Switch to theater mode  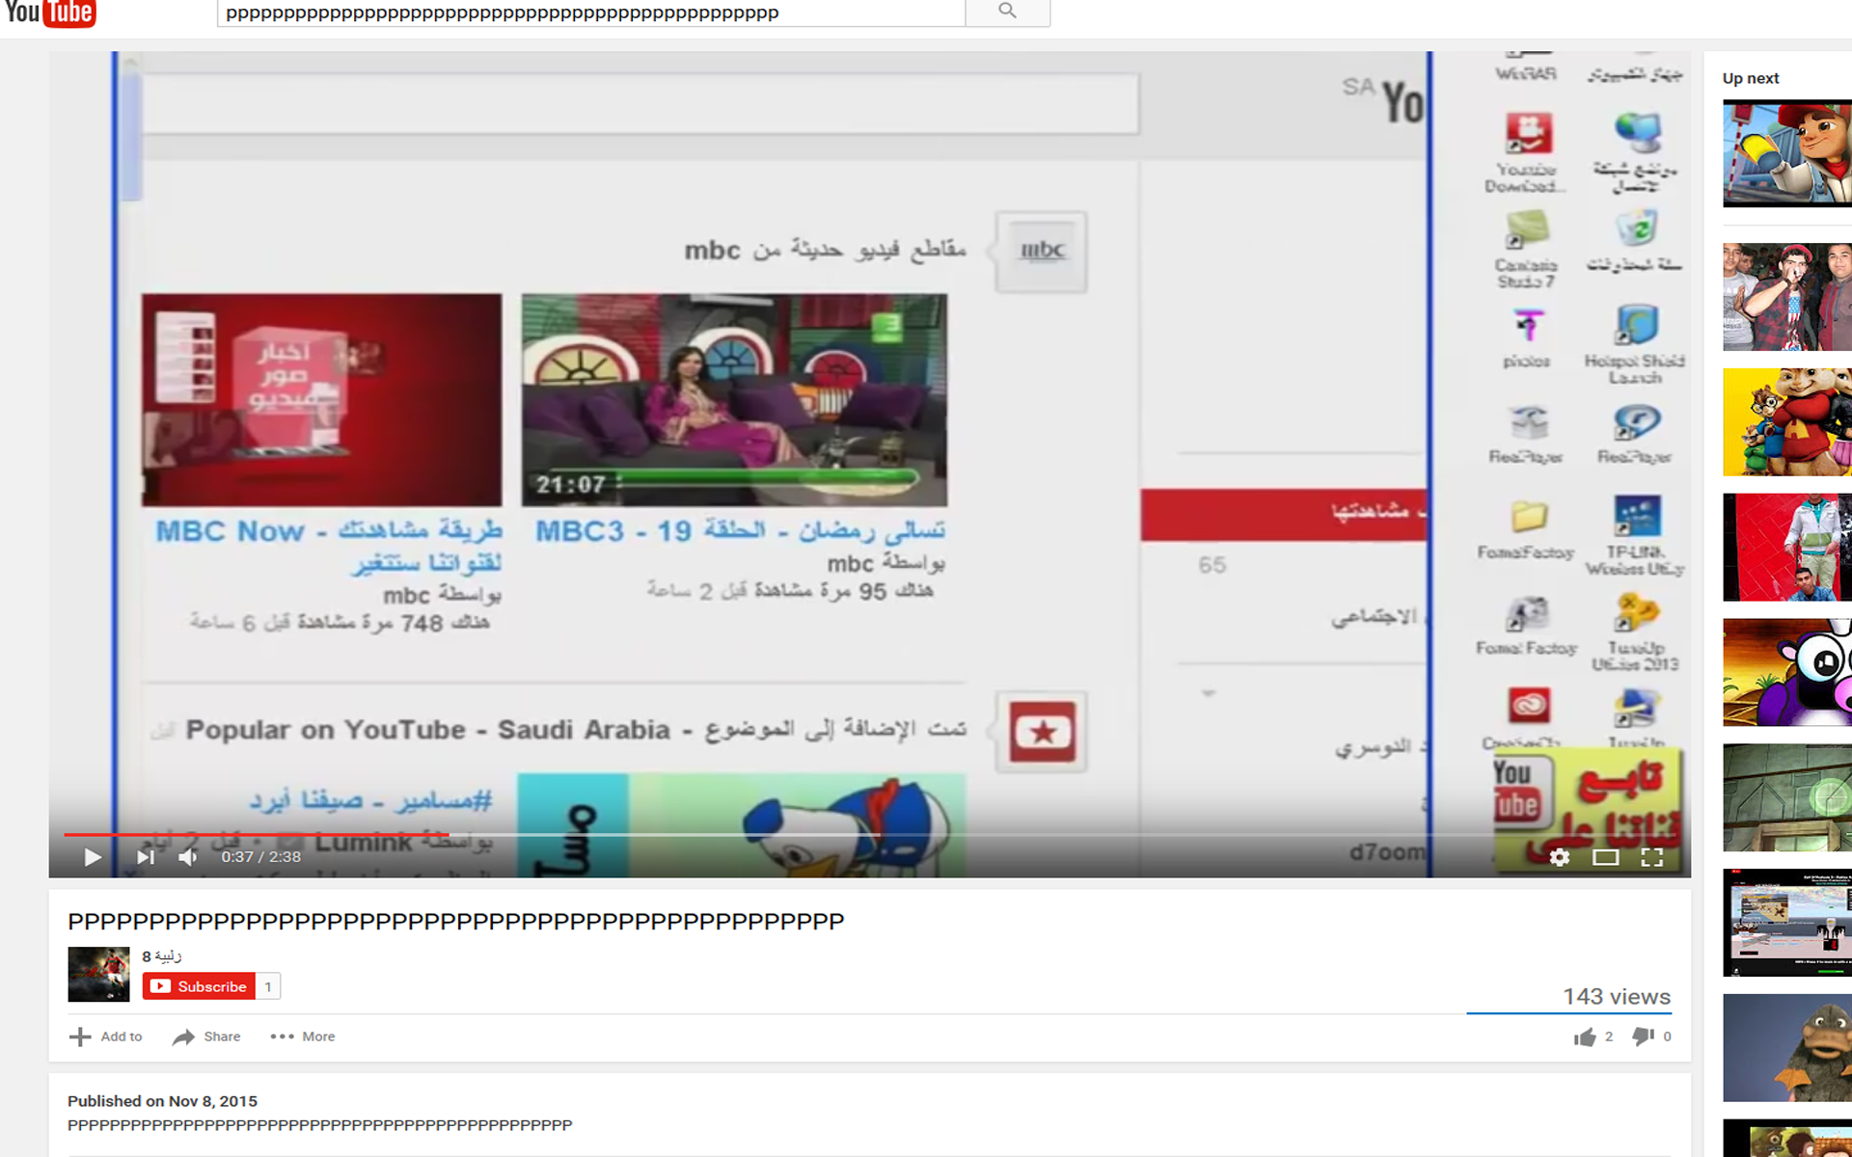click(x=1606, y=857)
